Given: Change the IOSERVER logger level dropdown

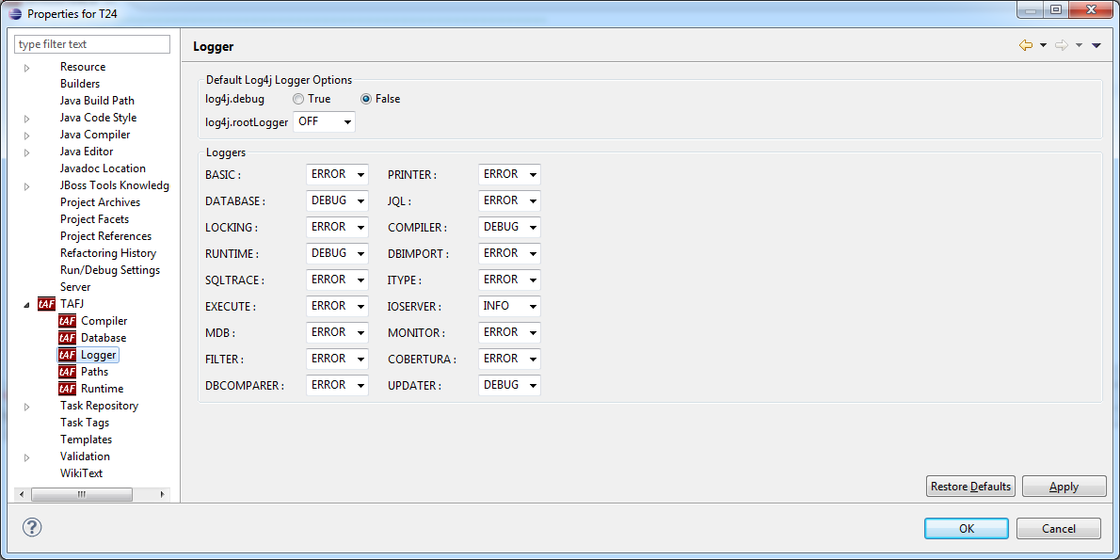Looking at the screenshot, I should pos(509,307).
